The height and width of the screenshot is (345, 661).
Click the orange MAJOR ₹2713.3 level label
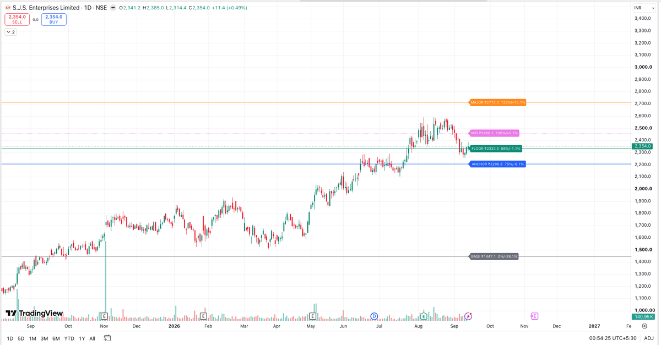[497, 102]
